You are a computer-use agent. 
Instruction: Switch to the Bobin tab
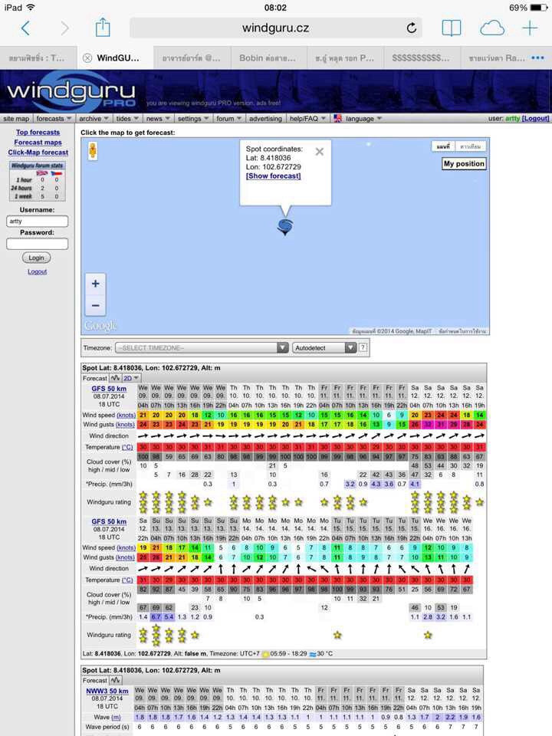268,58
